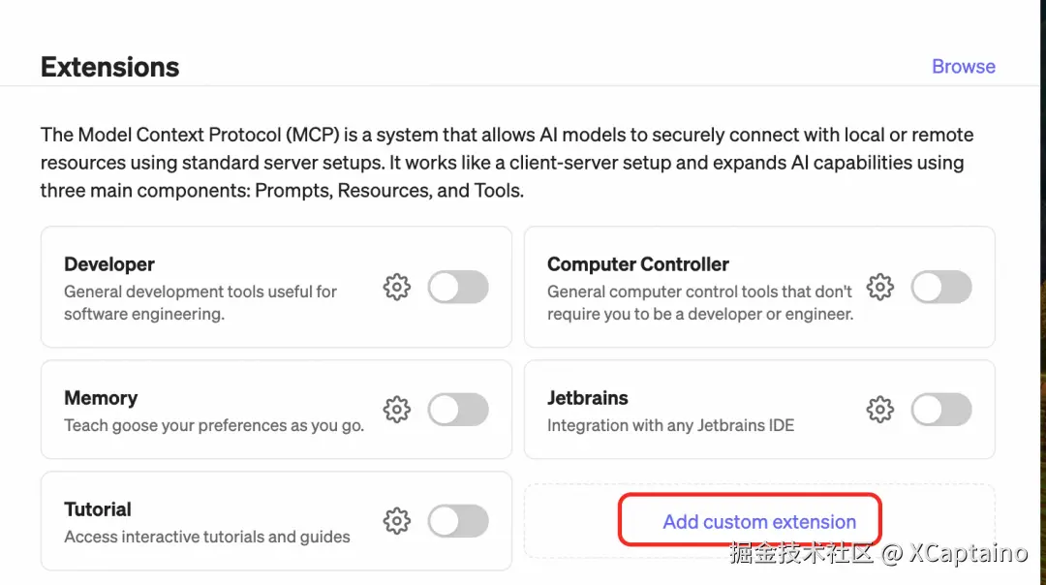Select the Developer card title
The image size is (1046, 585).
click(109, 264)
